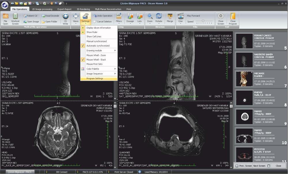Expand the Color Palette submenu

pos(99,69)
